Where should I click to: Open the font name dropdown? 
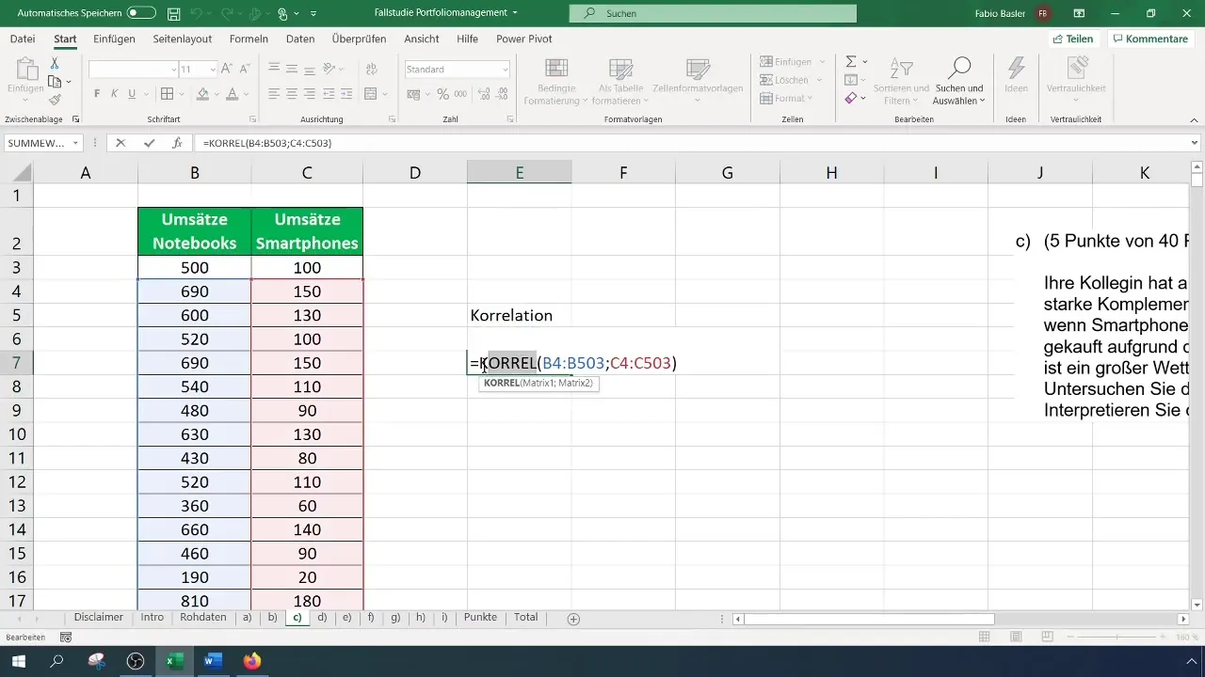point(174,70)
